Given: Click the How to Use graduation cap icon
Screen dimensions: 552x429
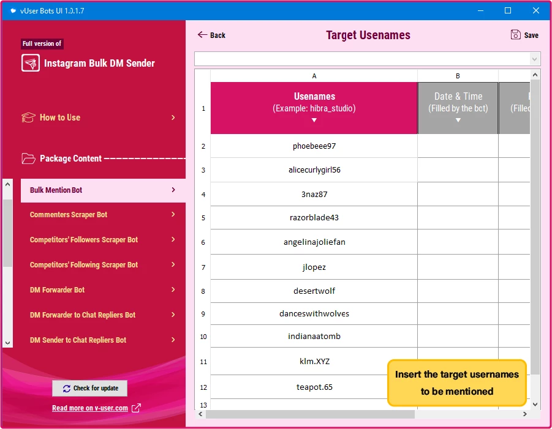Looking at the screenshot, I should pyautogui.click(x=28, y=118).
